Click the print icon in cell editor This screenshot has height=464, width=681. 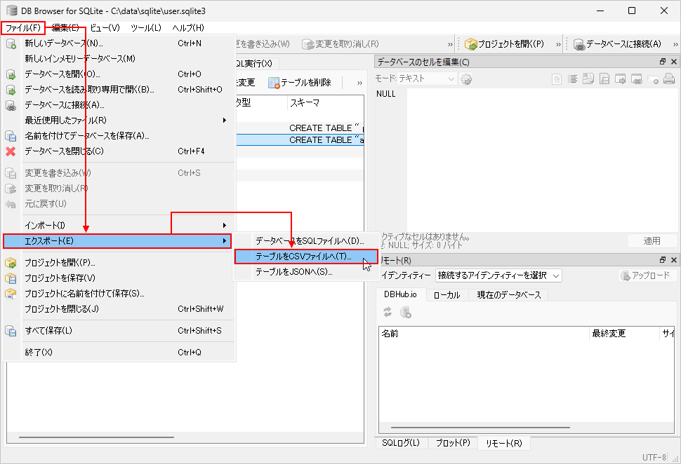pyautogui.click(x=669, y=79)
